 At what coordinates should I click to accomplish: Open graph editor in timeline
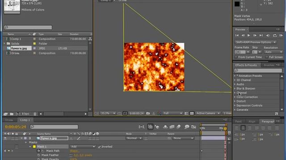[193, 127]
